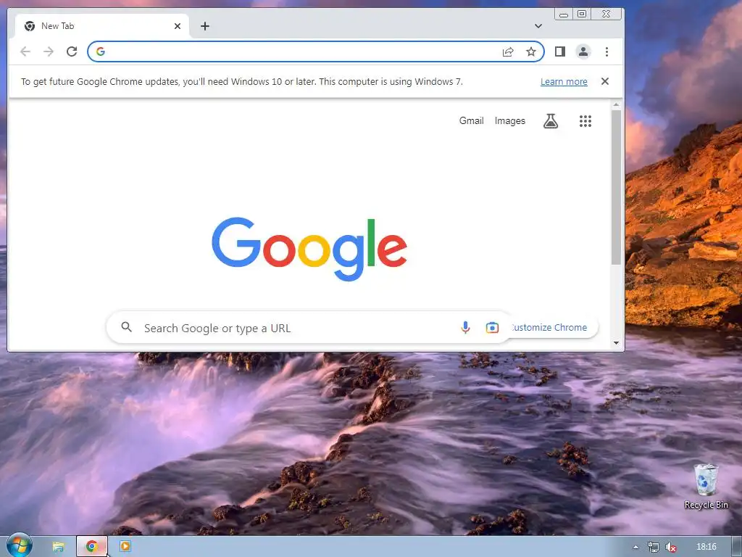
Task: Click the page scrollbar down arrow
Action: 616,343
